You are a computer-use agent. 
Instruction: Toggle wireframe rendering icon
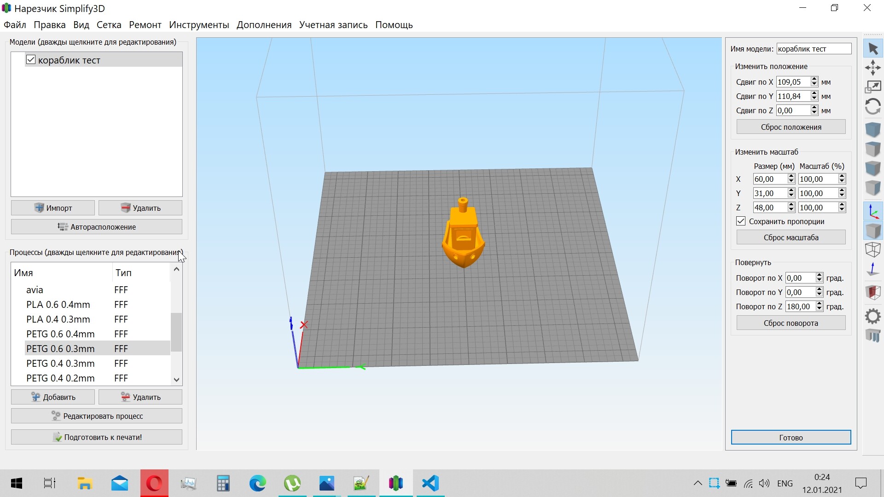pos(873,250)
